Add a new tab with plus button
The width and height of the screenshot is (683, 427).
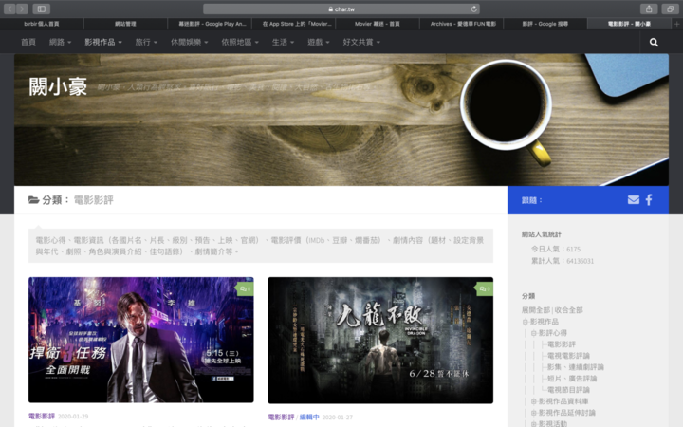pos(676,24)
